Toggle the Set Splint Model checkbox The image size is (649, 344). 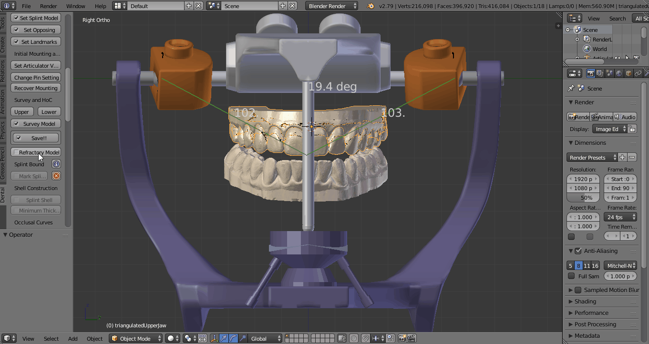coord(16,18)
